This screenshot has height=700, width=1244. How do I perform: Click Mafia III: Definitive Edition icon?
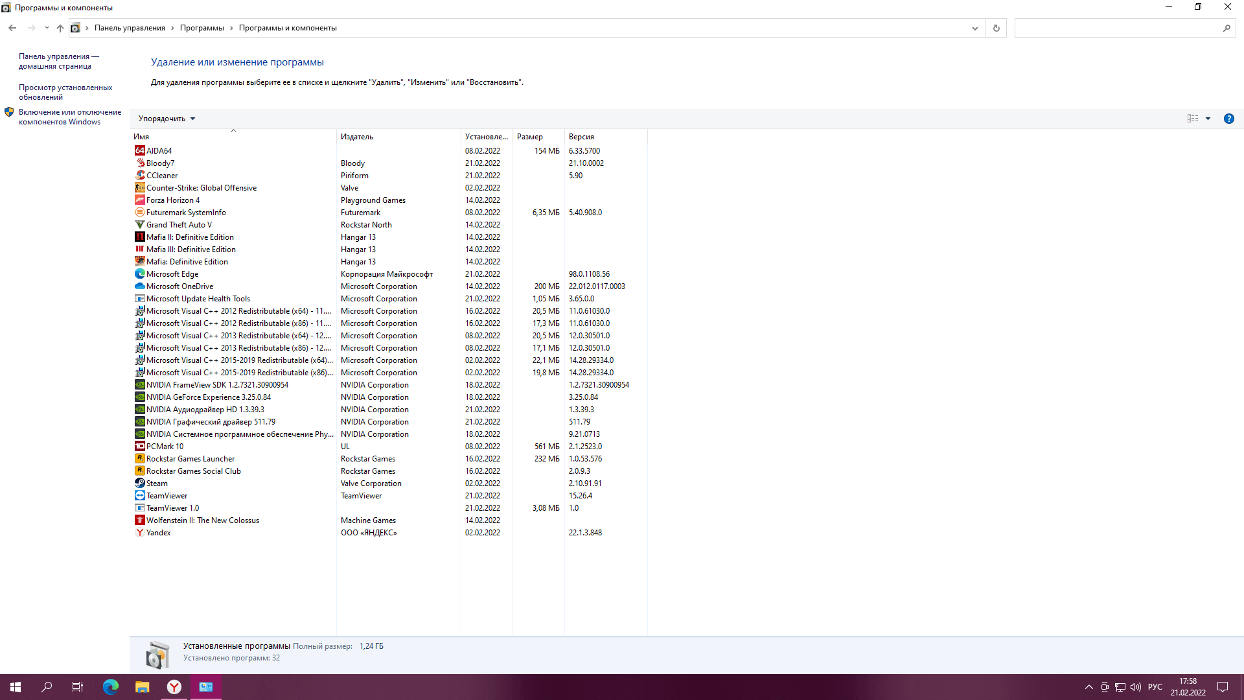click(139, 249)
